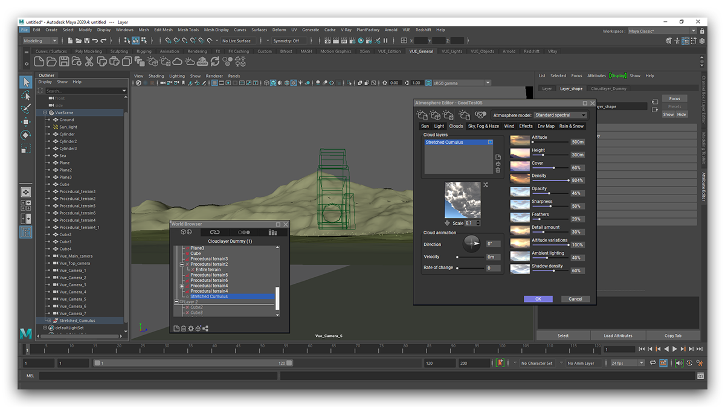Toggle Display option in Attribute Editor menu
This screenshot has height=407, width=725.
click(617, 75)
